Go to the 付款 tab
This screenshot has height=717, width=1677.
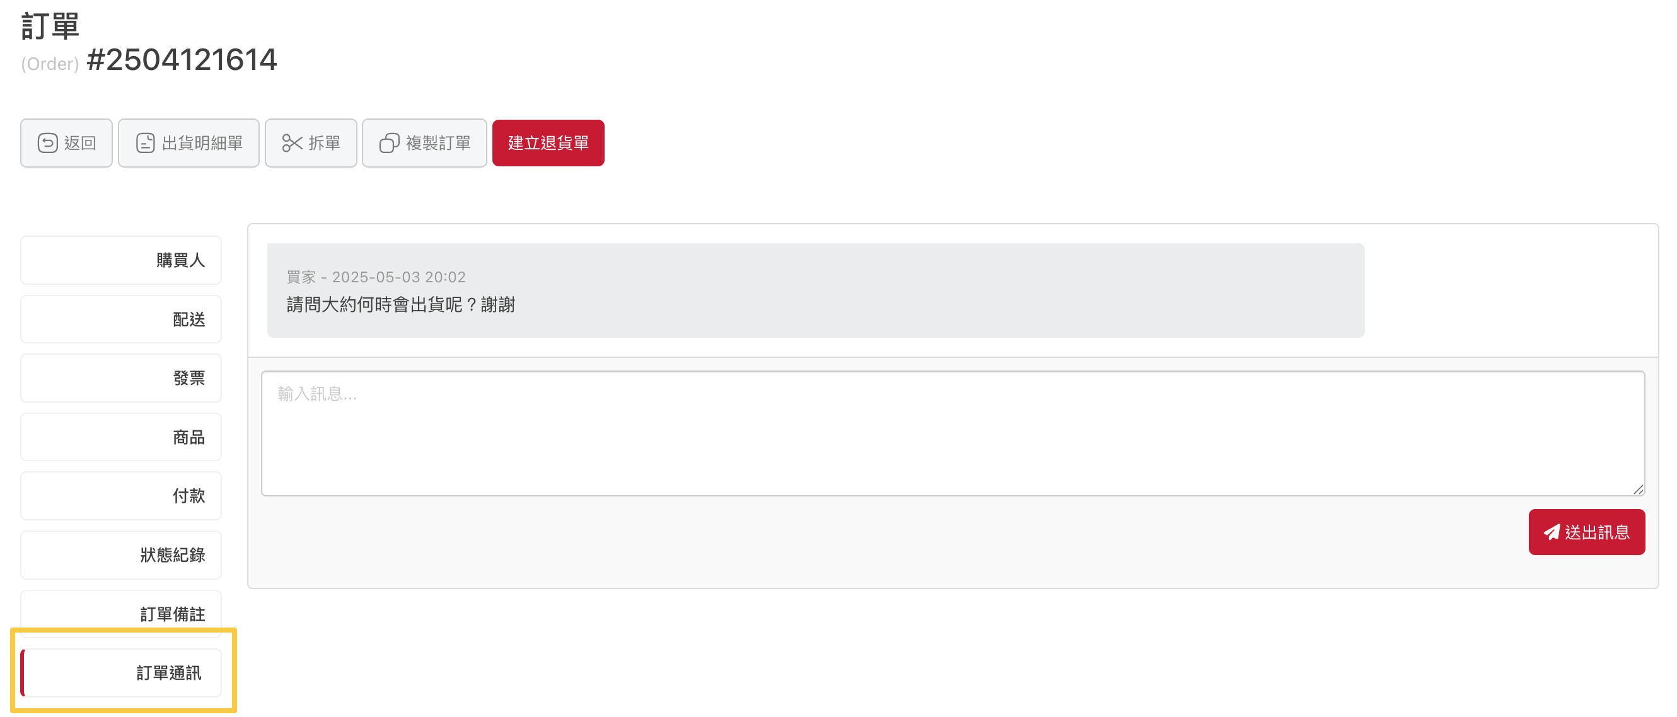click(121, 496)
